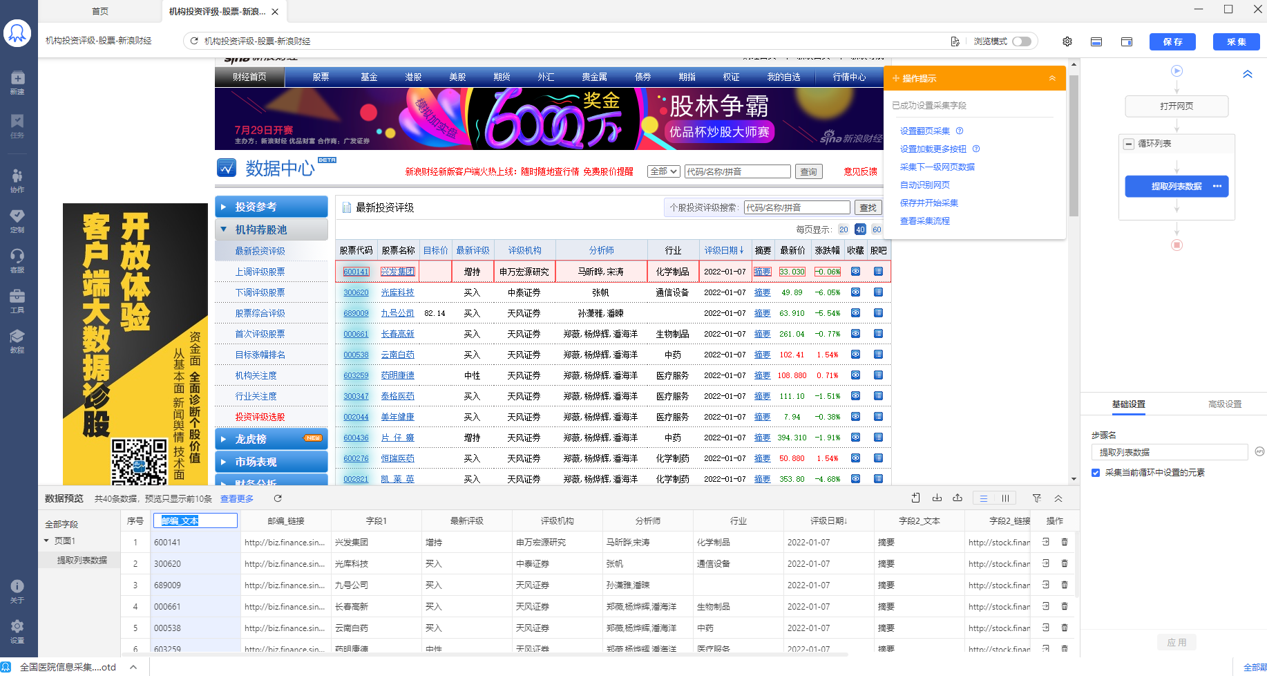Click the 采集 button
1267x676 pixels.
tap(1236, 41)
